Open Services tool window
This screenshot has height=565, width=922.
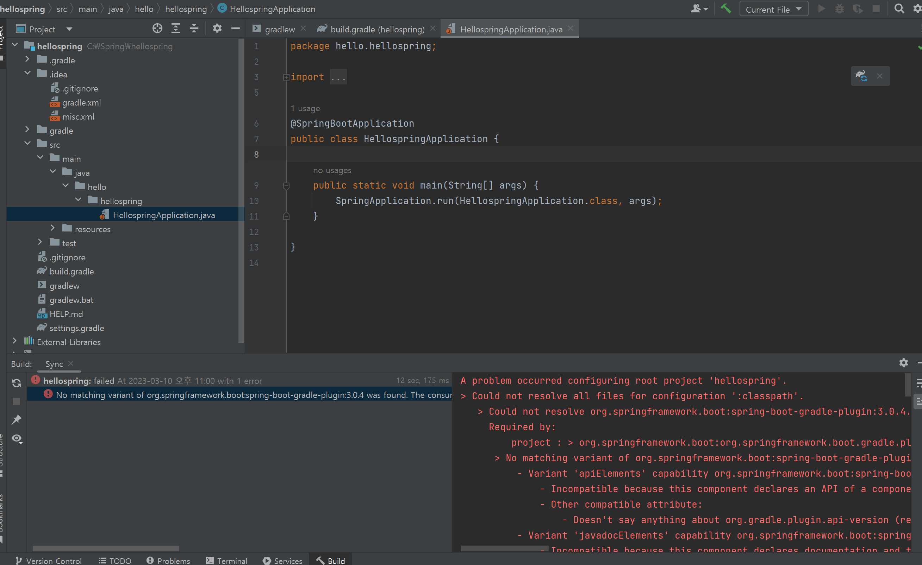click(x=282, y=560)
